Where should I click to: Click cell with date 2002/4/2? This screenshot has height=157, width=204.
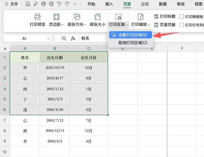coord(55,141)
